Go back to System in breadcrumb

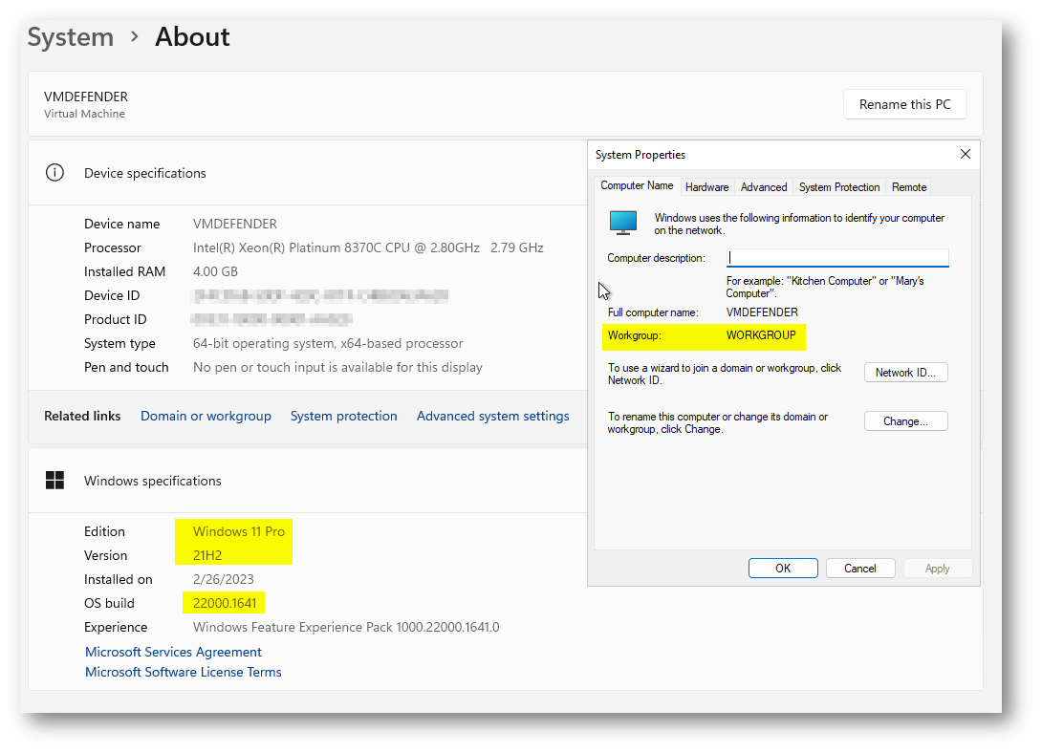tap(71, 37)
